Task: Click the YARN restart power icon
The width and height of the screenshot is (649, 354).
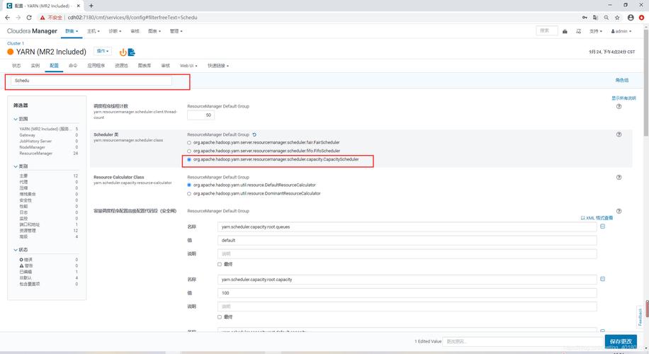Action: (x=123, y=52)
